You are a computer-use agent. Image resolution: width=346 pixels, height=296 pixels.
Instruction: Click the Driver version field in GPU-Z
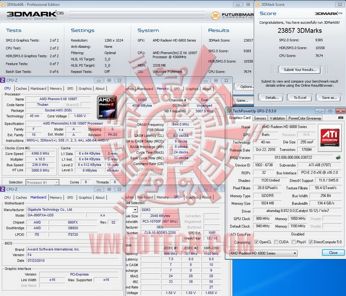[297, 211]
